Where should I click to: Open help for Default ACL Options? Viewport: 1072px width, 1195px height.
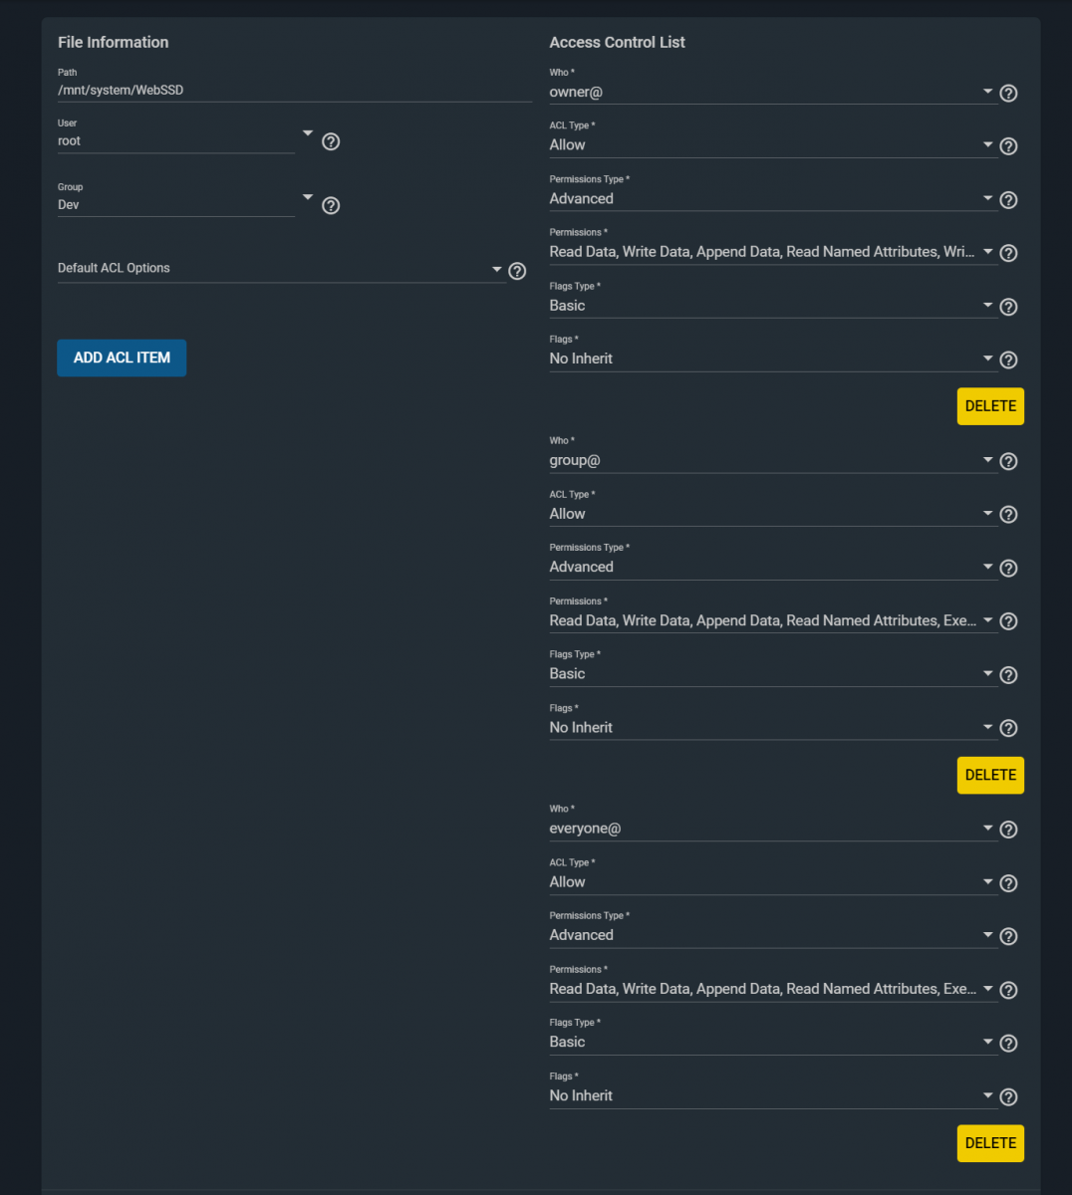pyautogui.click(x=517, y=271)
